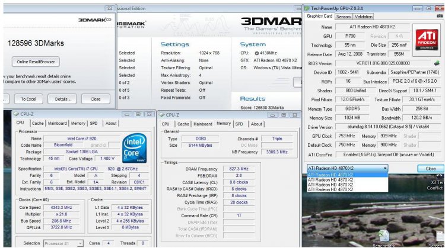This screenshot has width=445, height=248.
Task: Click the ATI CrossFire status field
Action: 388,154
